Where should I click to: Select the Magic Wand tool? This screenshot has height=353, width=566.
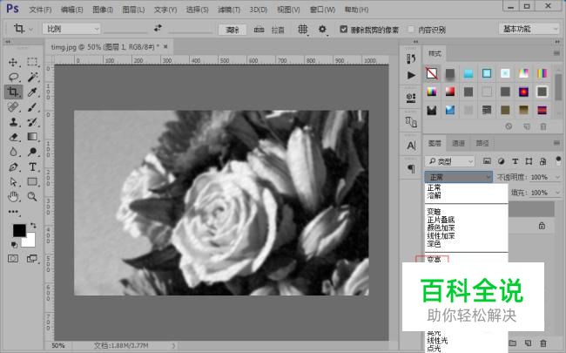point(32,77)
